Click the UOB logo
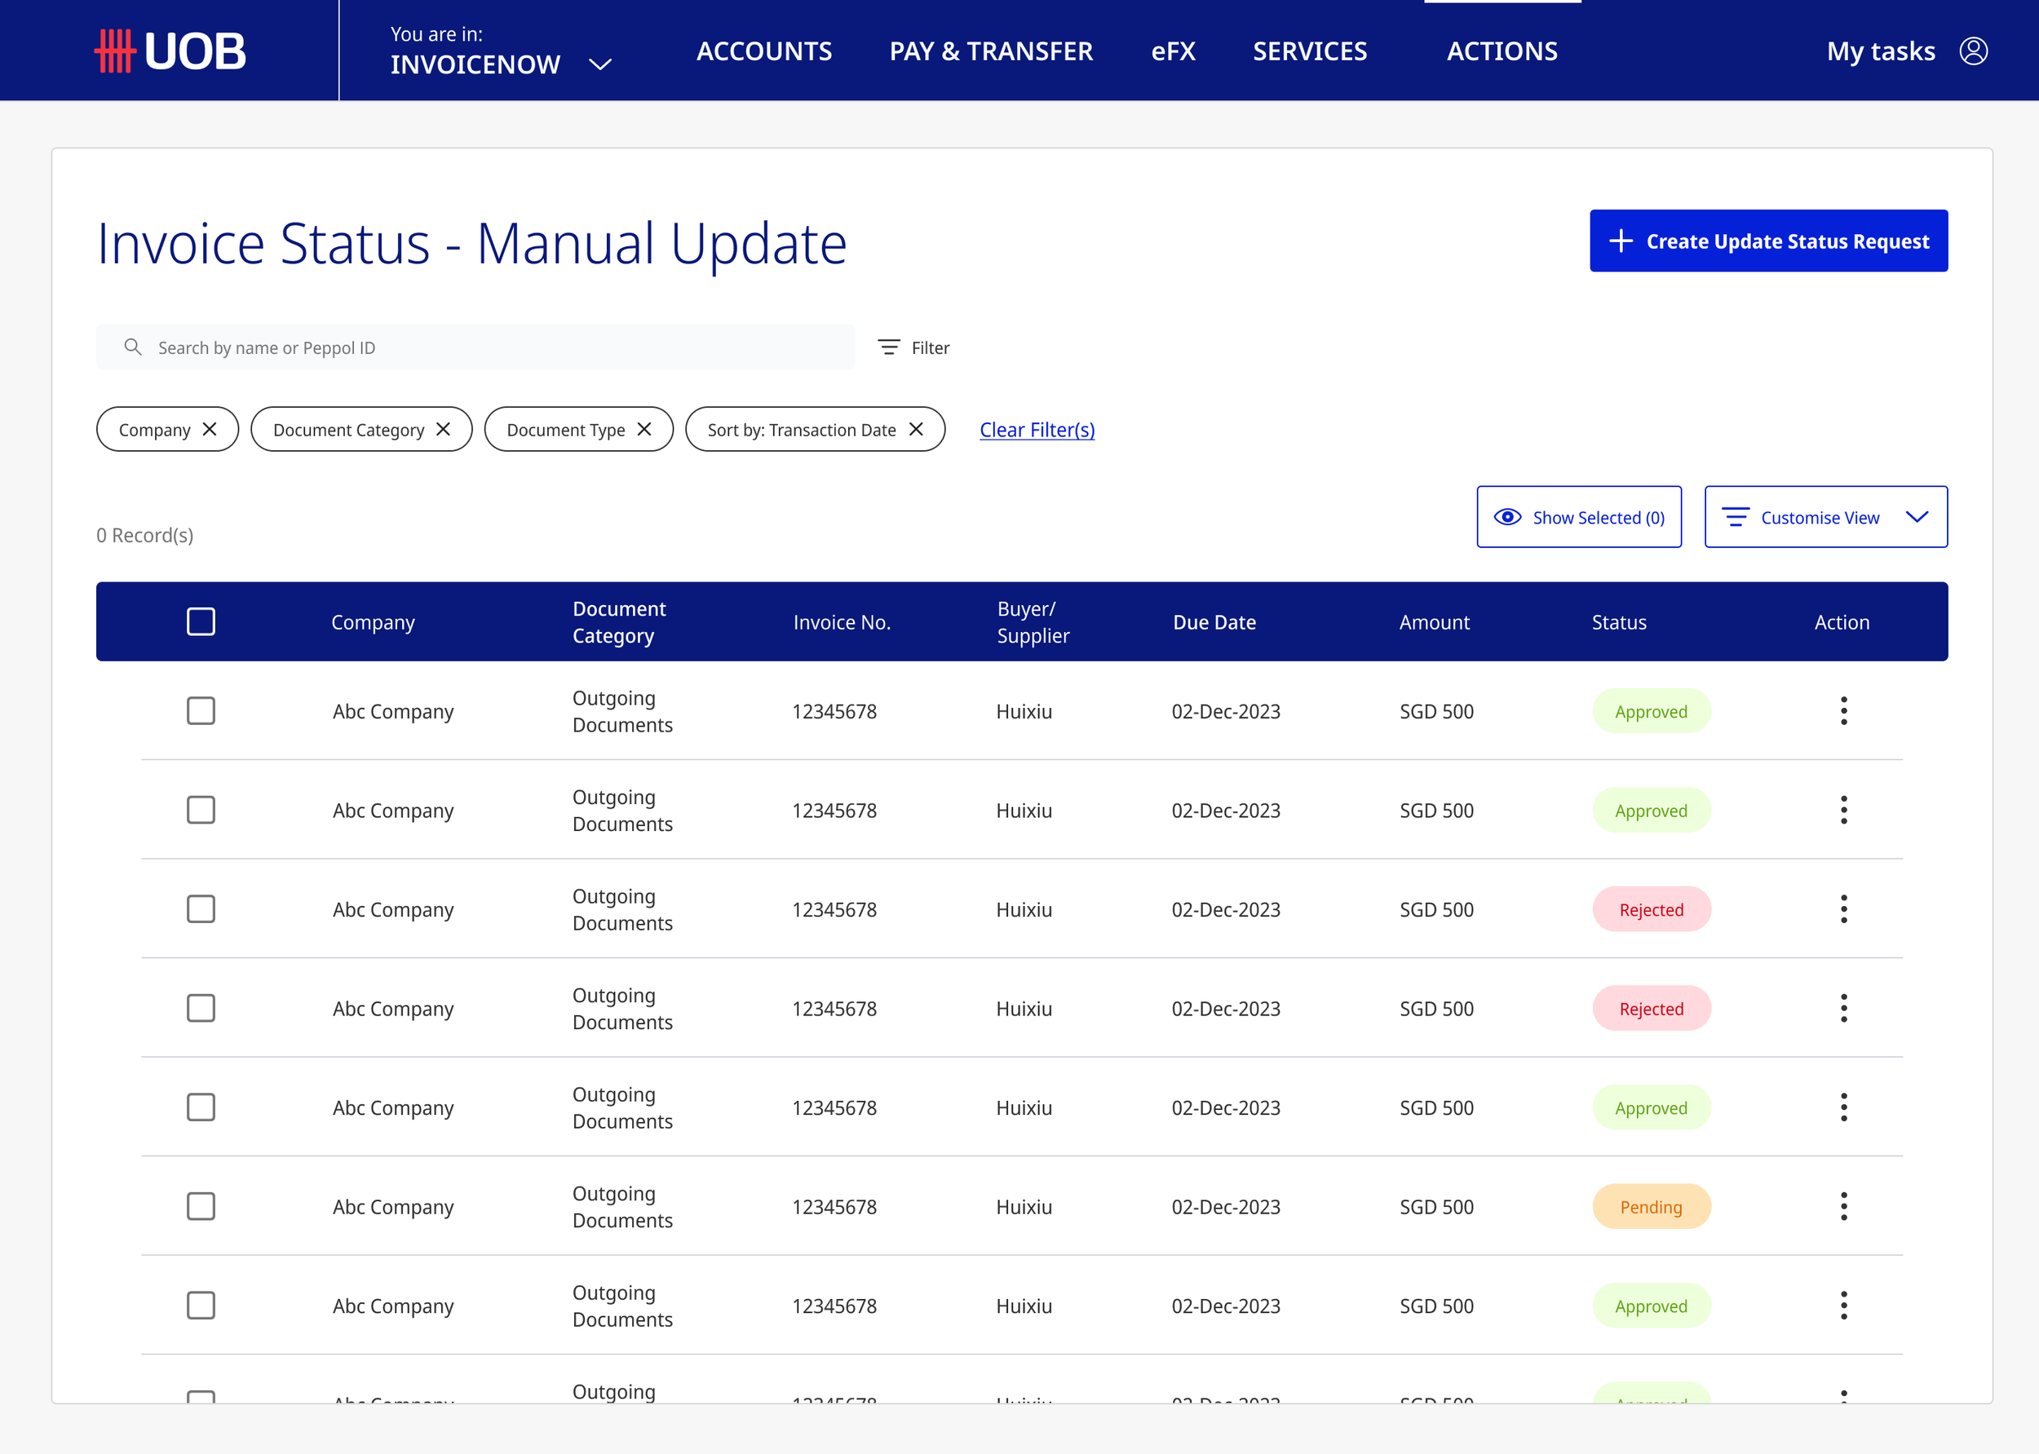This screenshot has width=2039, height=1454. (x=170, y=51)
